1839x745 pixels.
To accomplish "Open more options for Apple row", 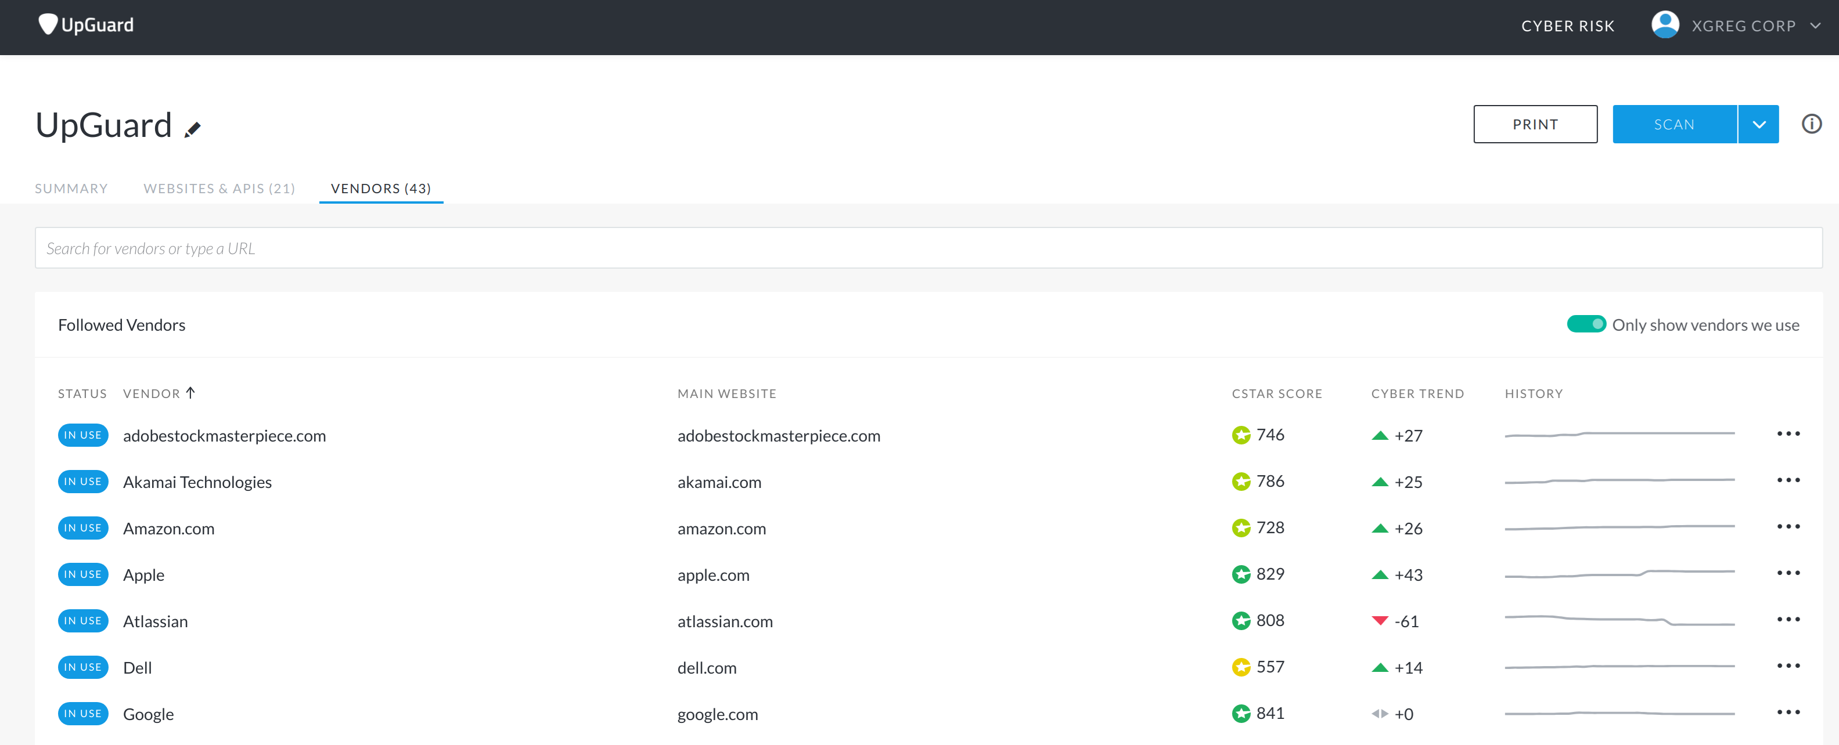I will click(x=1788, y=574).
